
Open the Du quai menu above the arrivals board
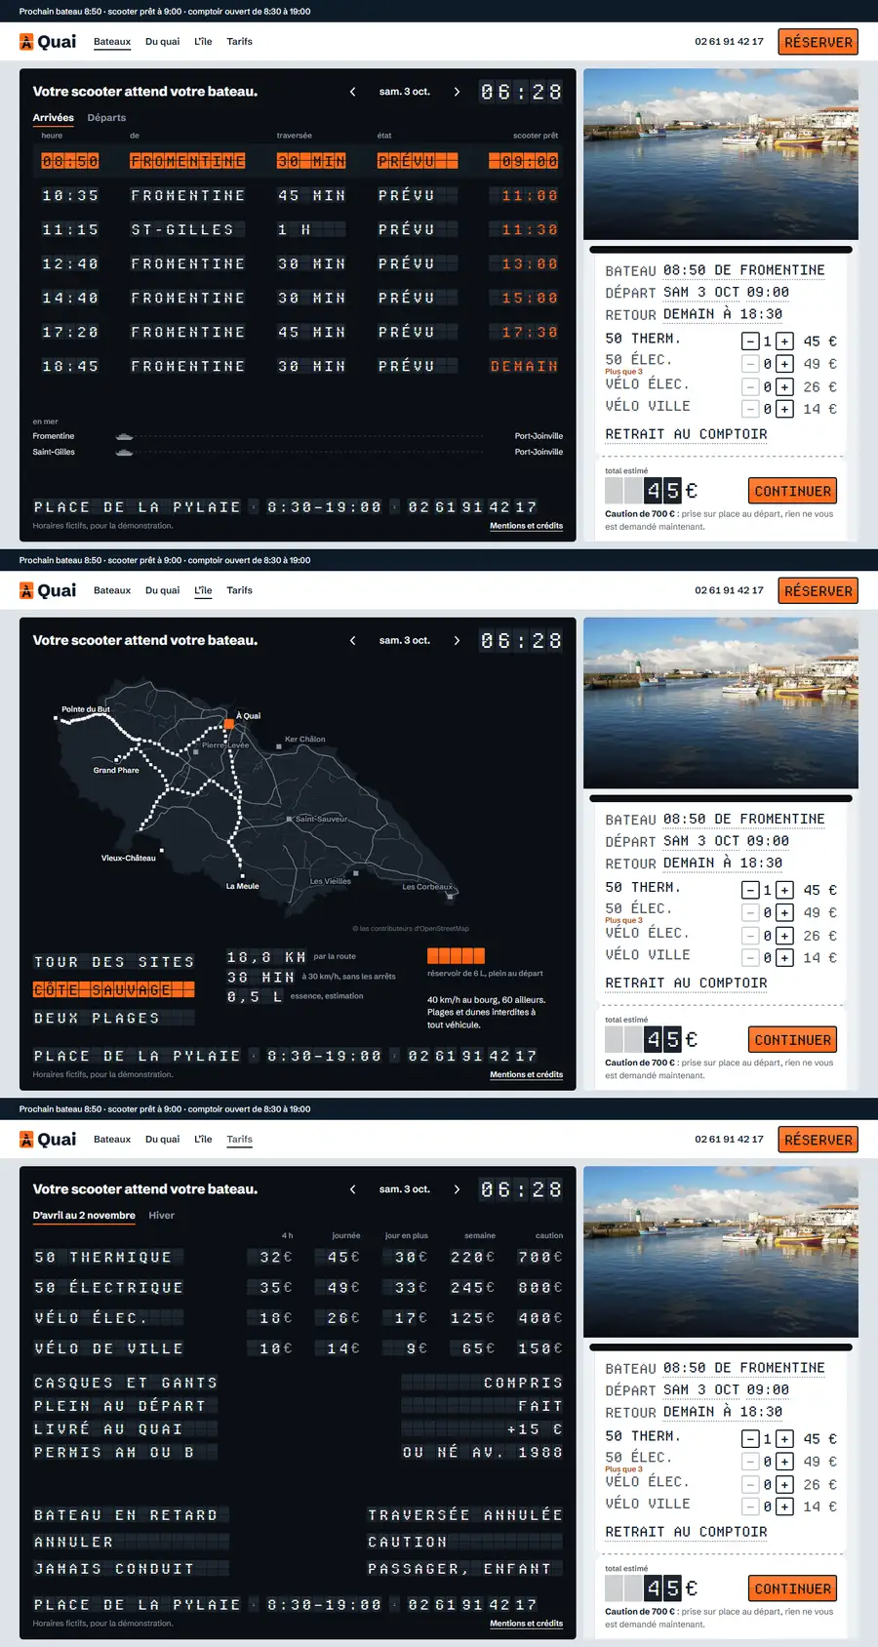tap(162, 42)
